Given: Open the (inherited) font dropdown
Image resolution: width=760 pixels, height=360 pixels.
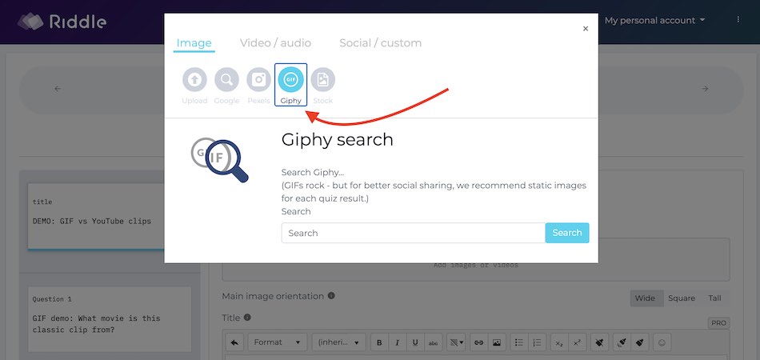Looking at the screenshot, I should pyautogui.click(x=338, y=342).
